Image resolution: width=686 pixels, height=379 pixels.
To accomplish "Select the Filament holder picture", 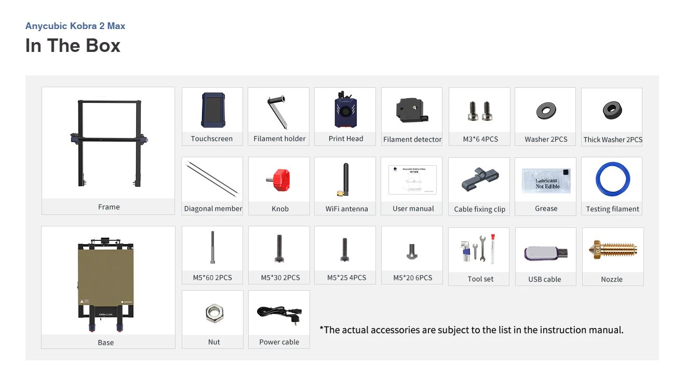I will pos(279,111).
